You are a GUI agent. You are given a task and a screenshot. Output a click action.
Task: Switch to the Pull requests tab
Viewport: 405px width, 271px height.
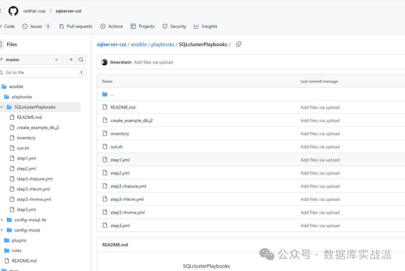point(75,26)
